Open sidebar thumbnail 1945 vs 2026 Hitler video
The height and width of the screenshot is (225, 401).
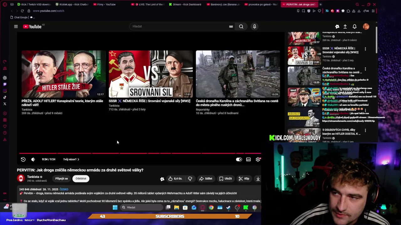[x=304, y=97]
